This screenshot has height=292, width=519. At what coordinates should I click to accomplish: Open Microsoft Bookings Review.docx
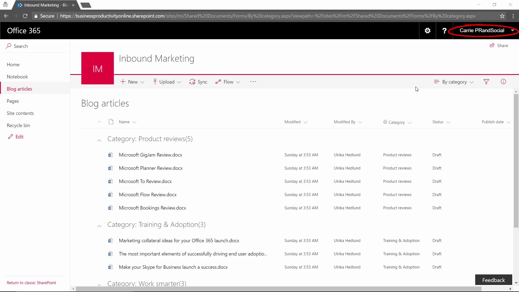coord(152,208)
